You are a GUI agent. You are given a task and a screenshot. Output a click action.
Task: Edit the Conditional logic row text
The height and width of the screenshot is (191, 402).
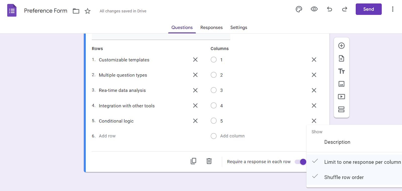[x=116, y=121]
